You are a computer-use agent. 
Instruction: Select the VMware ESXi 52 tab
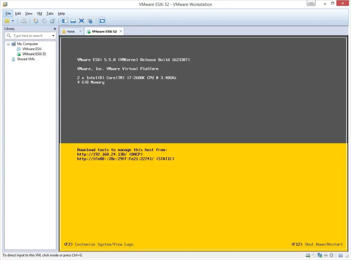104,32
